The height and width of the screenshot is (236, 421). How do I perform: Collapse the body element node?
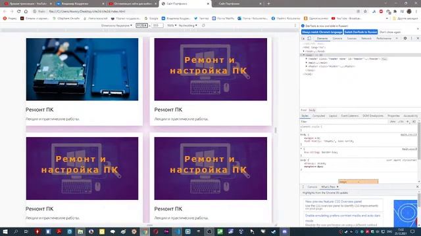304,55
